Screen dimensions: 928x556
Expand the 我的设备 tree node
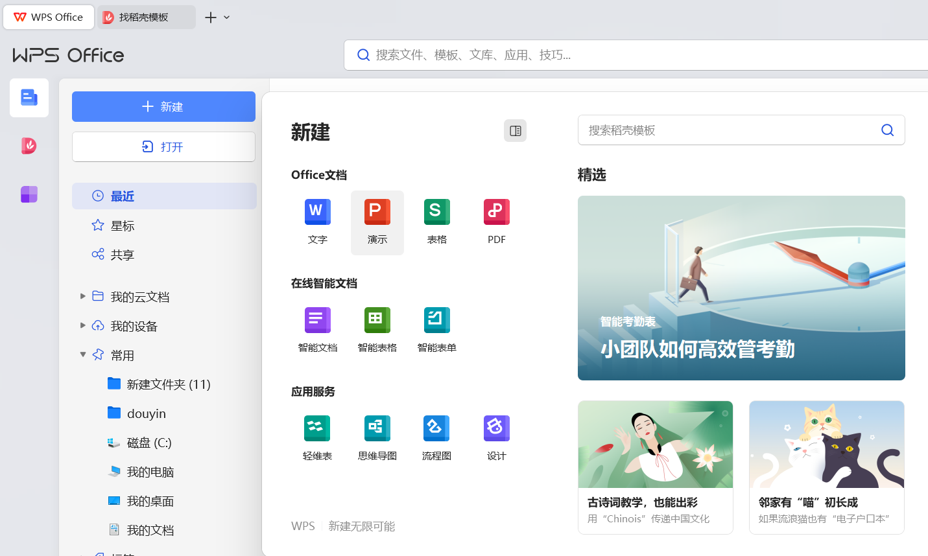83,325
